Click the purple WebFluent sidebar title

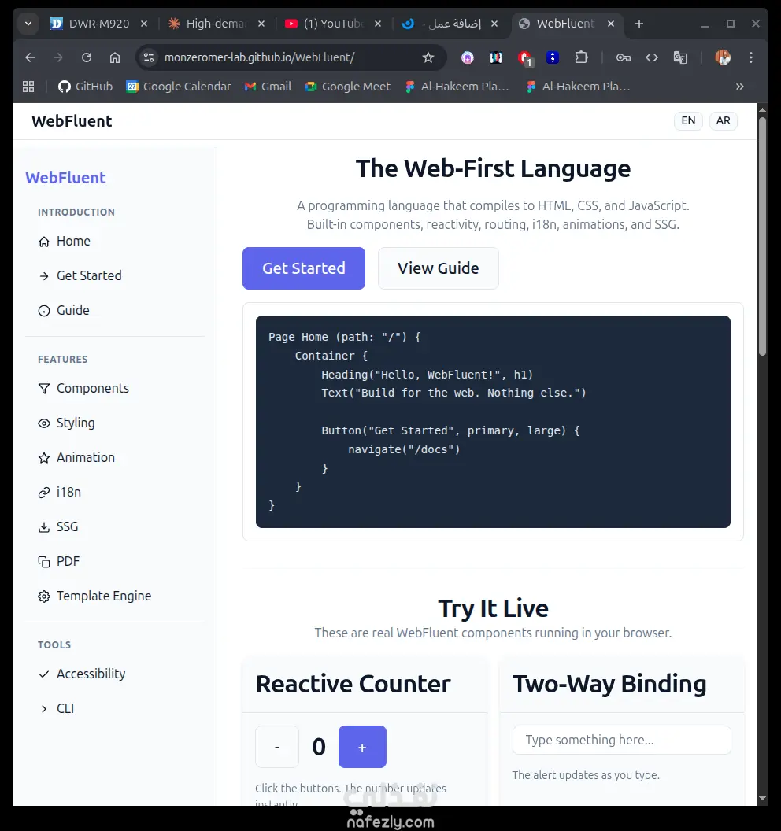pos(66,178)
